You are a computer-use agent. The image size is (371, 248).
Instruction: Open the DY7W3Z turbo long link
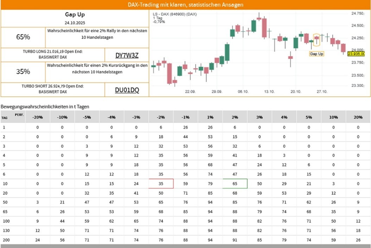[127, 55]
